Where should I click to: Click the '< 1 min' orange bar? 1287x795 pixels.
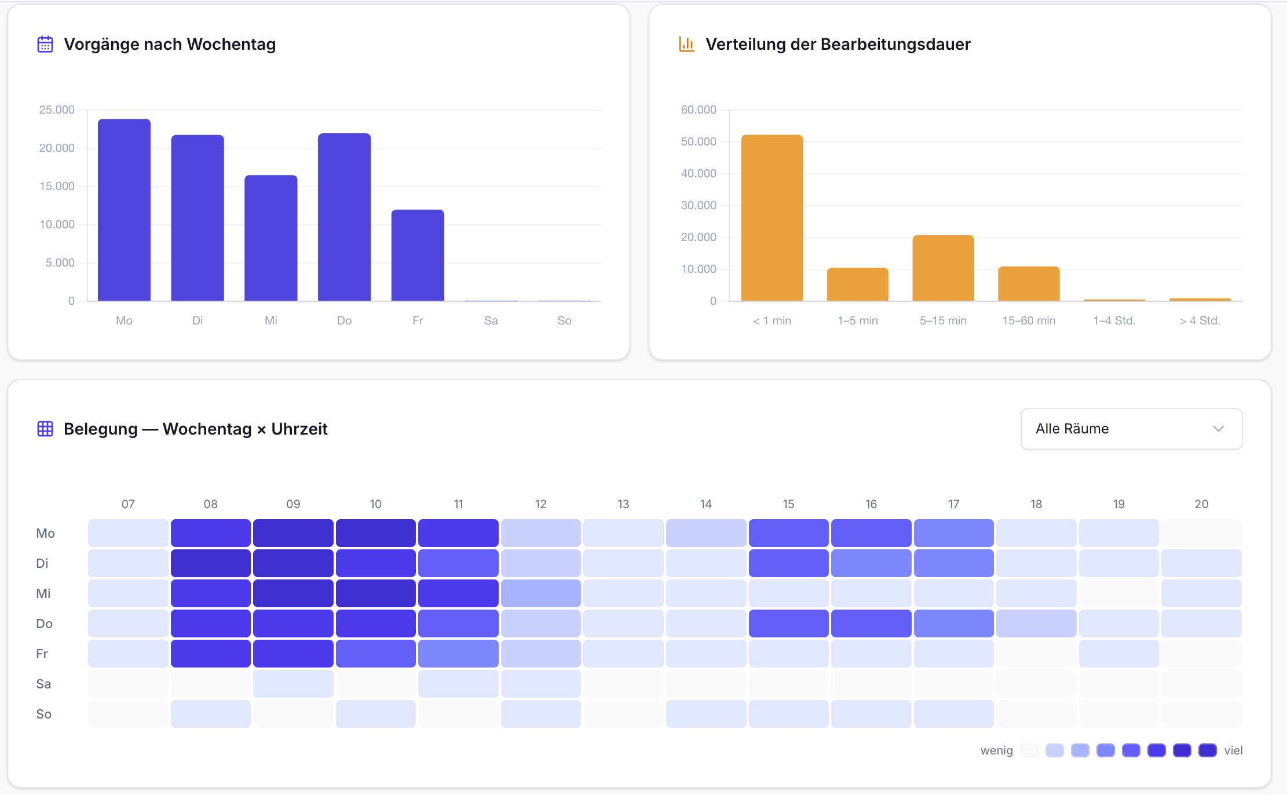(x=772, y=218)
